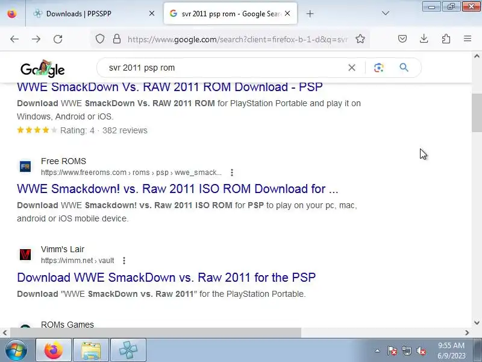Select the svr 2011 psp rom Google Search tab
This screenshot has width=482, height=362.
coord(231,13)
